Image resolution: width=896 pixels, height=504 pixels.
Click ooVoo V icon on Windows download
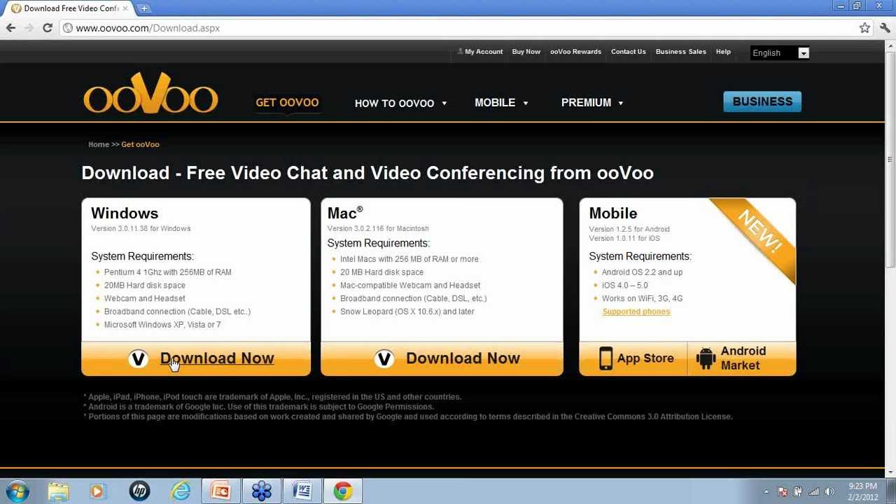[x=139, y=358]
